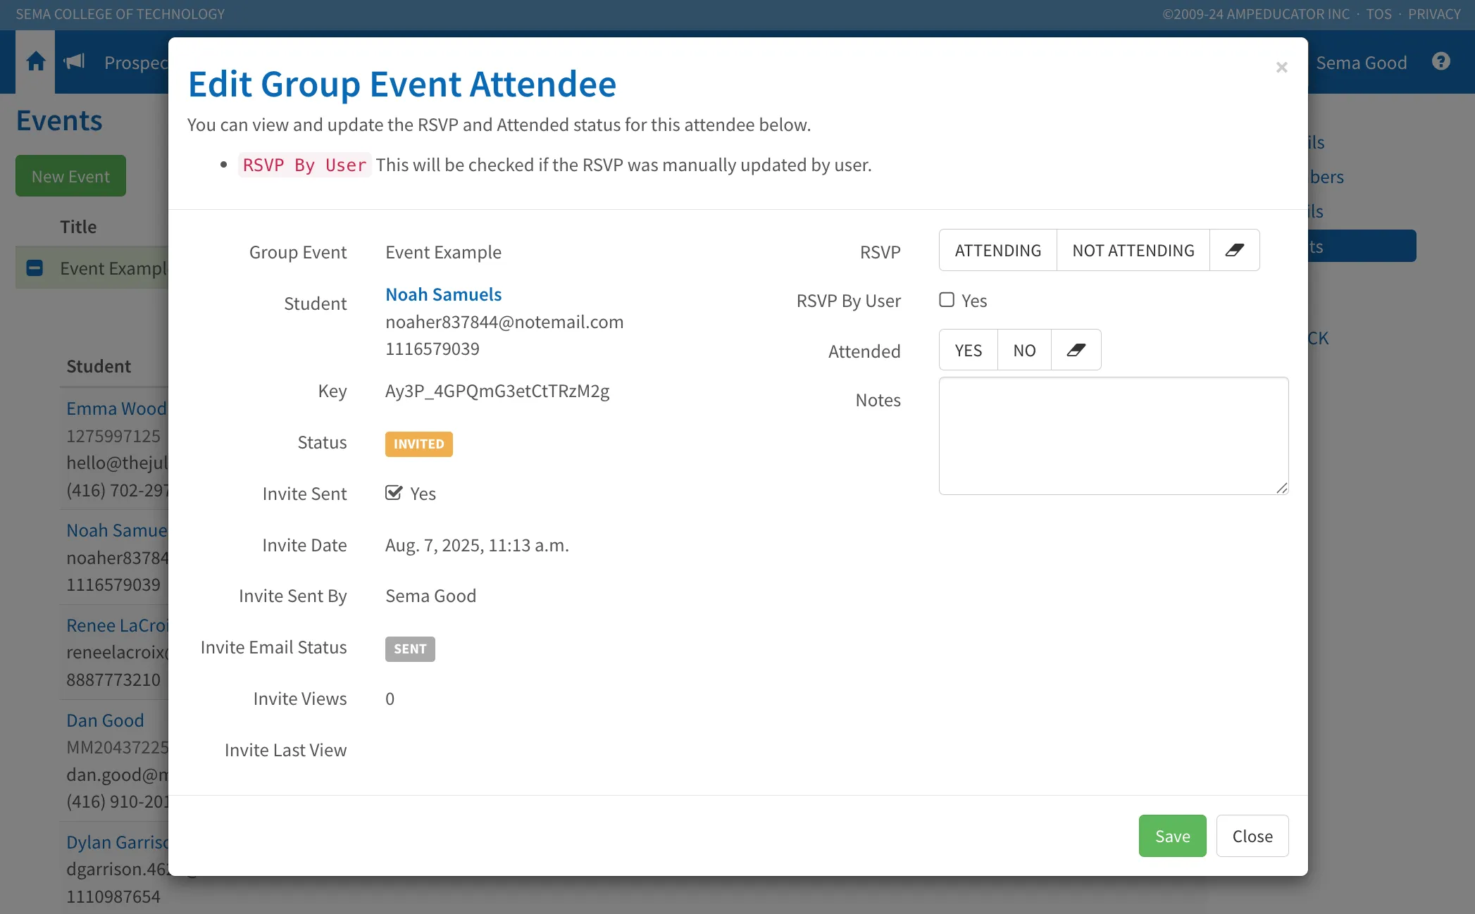Mark Attended as YES
1475x914 pixels.
(968, 350)
